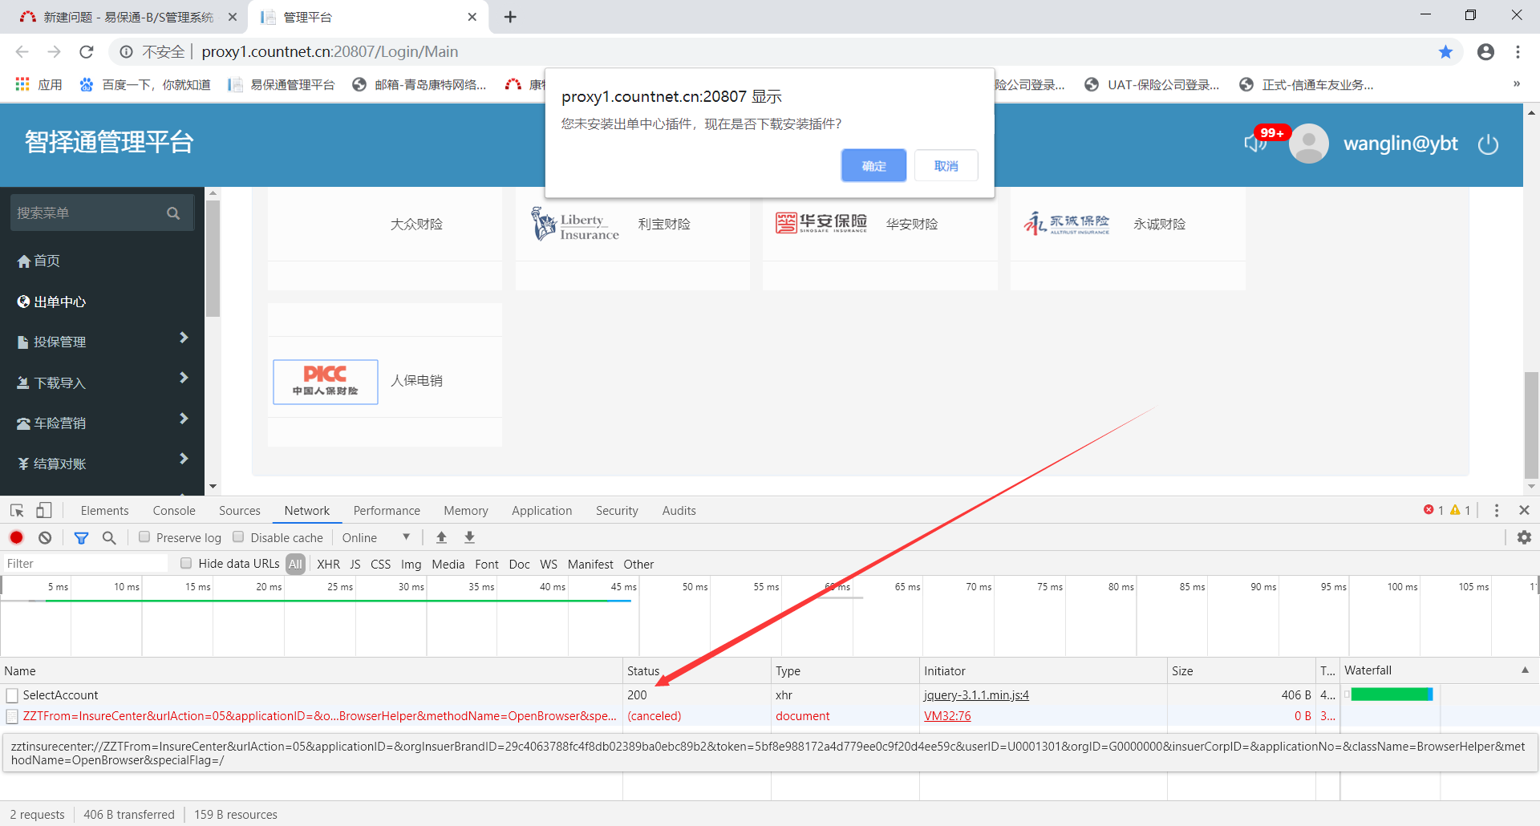This screenshot has height=826, width=1540.
Task: Open Chrome three-dot menu
Action: point(1518,52)
